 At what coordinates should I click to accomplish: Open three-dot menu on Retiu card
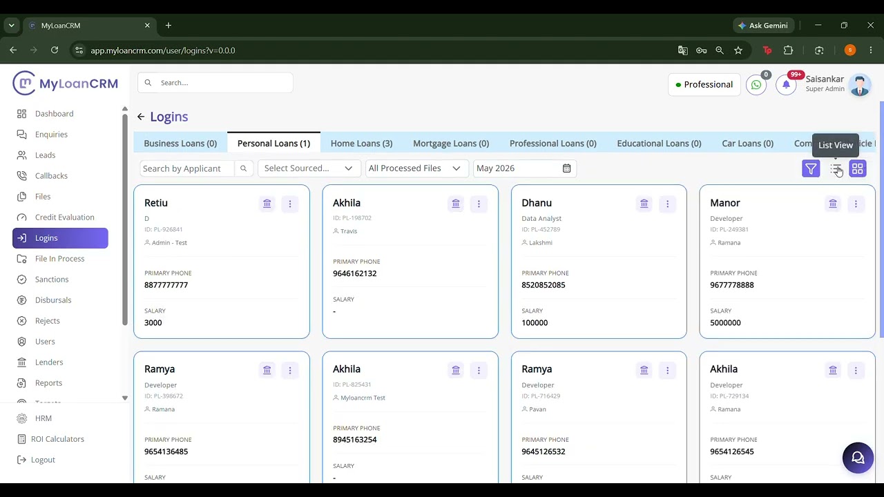click(290, 204)
